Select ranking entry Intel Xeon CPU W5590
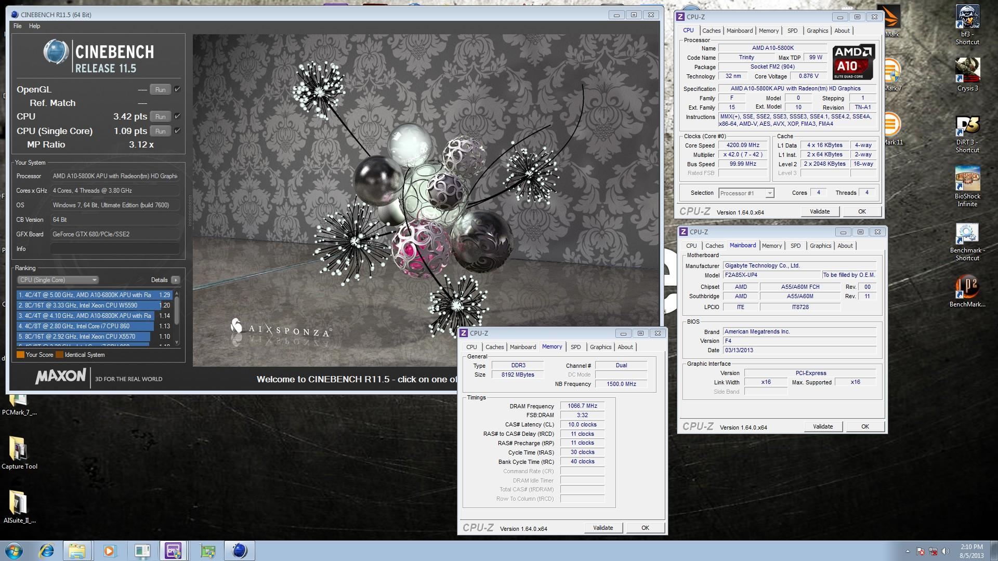The height and width of the screenshot is (561, 998). tap(94, 305)
